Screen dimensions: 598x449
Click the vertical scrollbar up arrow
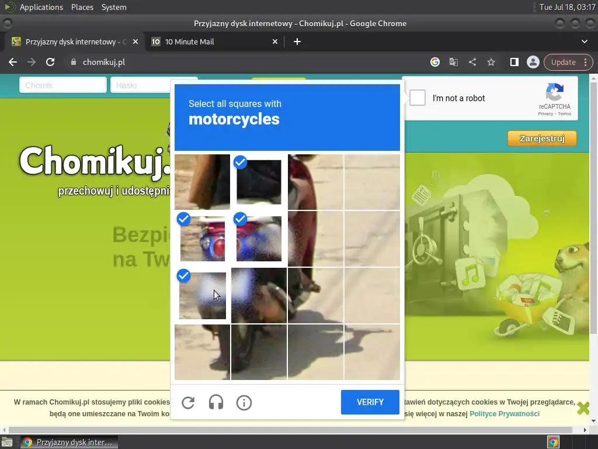(x=593, y=78)
